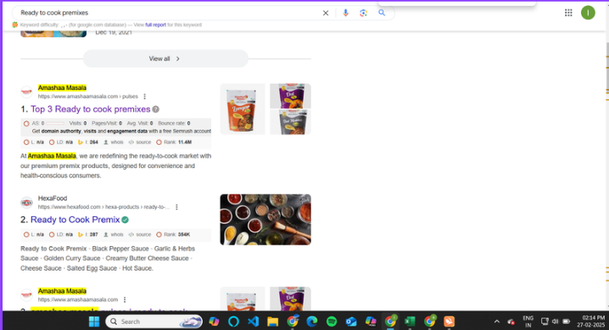
Task: Click the View all button
Action: pos(165,59)
